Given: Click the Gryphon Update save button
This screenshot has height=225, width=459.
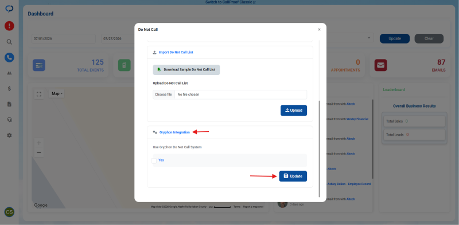Looking at the screenshot, I should point(293,176).
